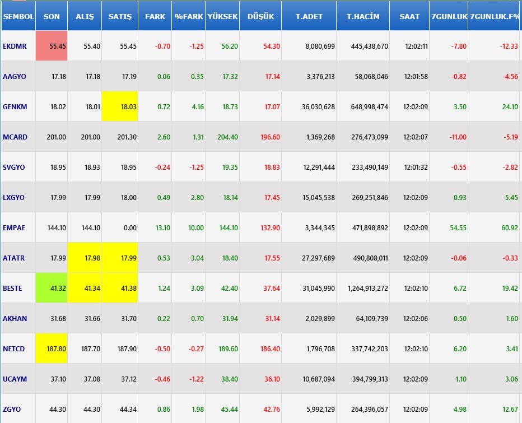Click LXGYO buy price 17.99
The height and width of the screenshot is (423, 522).
point(92,198)
